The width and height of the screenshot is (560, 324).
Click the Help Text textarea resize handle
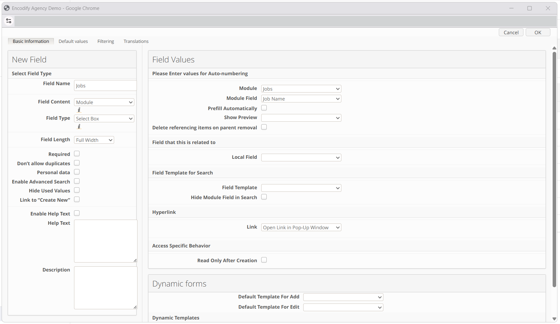point(135,260)
